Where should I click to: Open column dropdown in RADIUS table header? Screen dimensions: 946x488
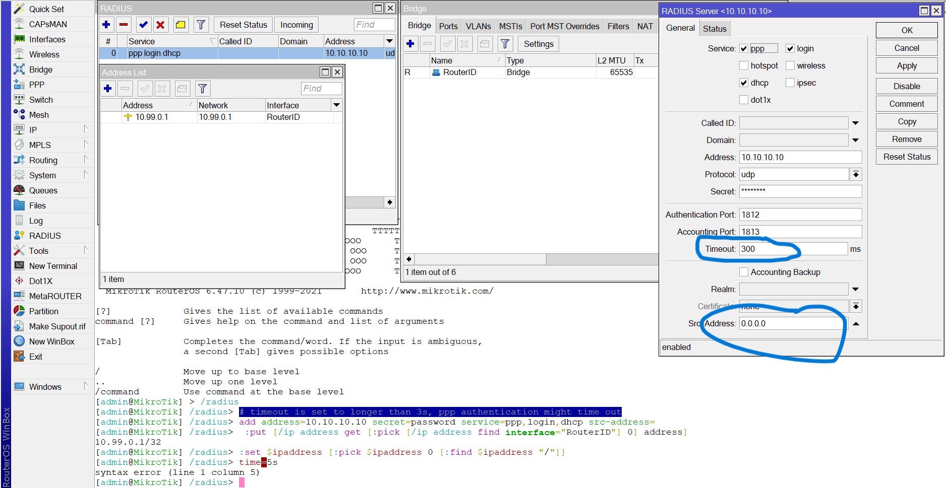tap(389, 41)
